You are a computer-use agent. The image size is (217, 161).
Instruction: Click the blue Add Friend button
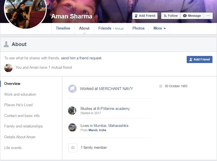[x=199, y=59]
